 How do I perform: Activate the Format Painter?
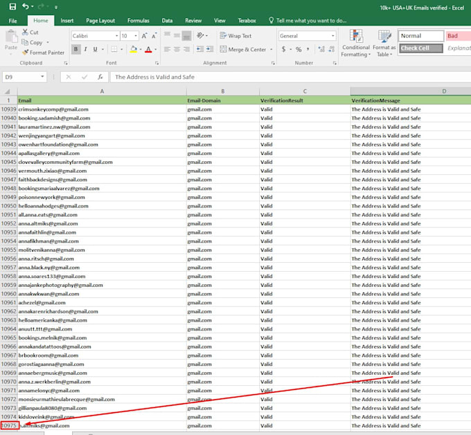[44, 53]
